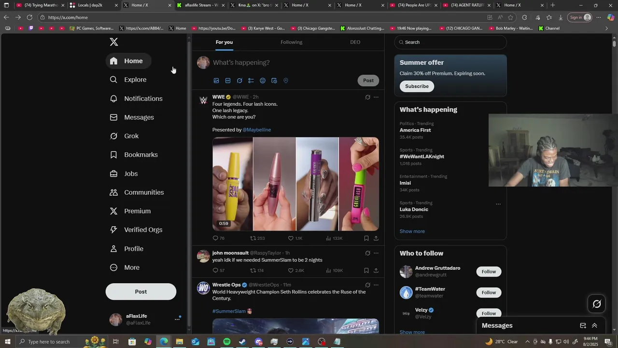The height and width of the screenshot is (348, 618).
Task: Open options for Luka Doncic trend
Action: coord(498,204)
